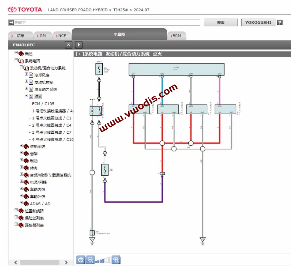Viewport: 291px width, 266px height.
Task: Open the BRM tab
Action: click(x=177, y=35)
